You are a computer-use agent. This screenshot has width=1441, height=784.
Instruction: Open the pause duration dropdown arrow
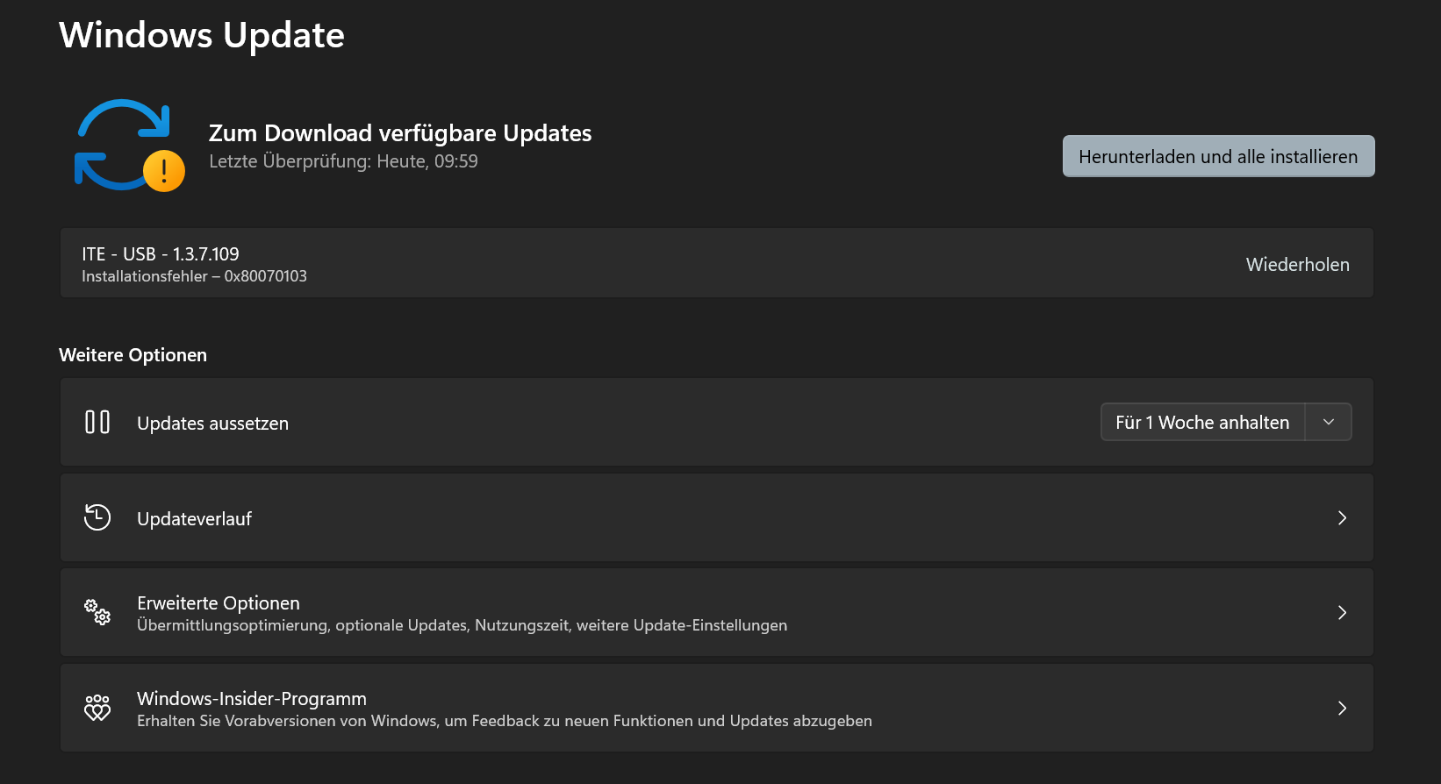coord(1329,423)
